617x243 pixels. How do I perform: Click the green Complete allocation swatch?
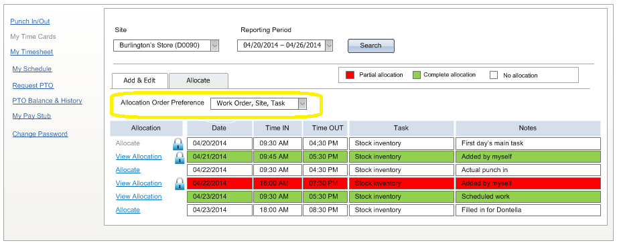pyautogui.click(x=416, y=75)
